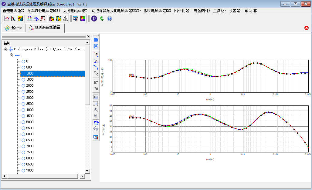Image resolution: width=312 pixels, height=190 pixels.
Task: Open the 频率域激电法(FDIP) menu
Action: tap(44, 11)
